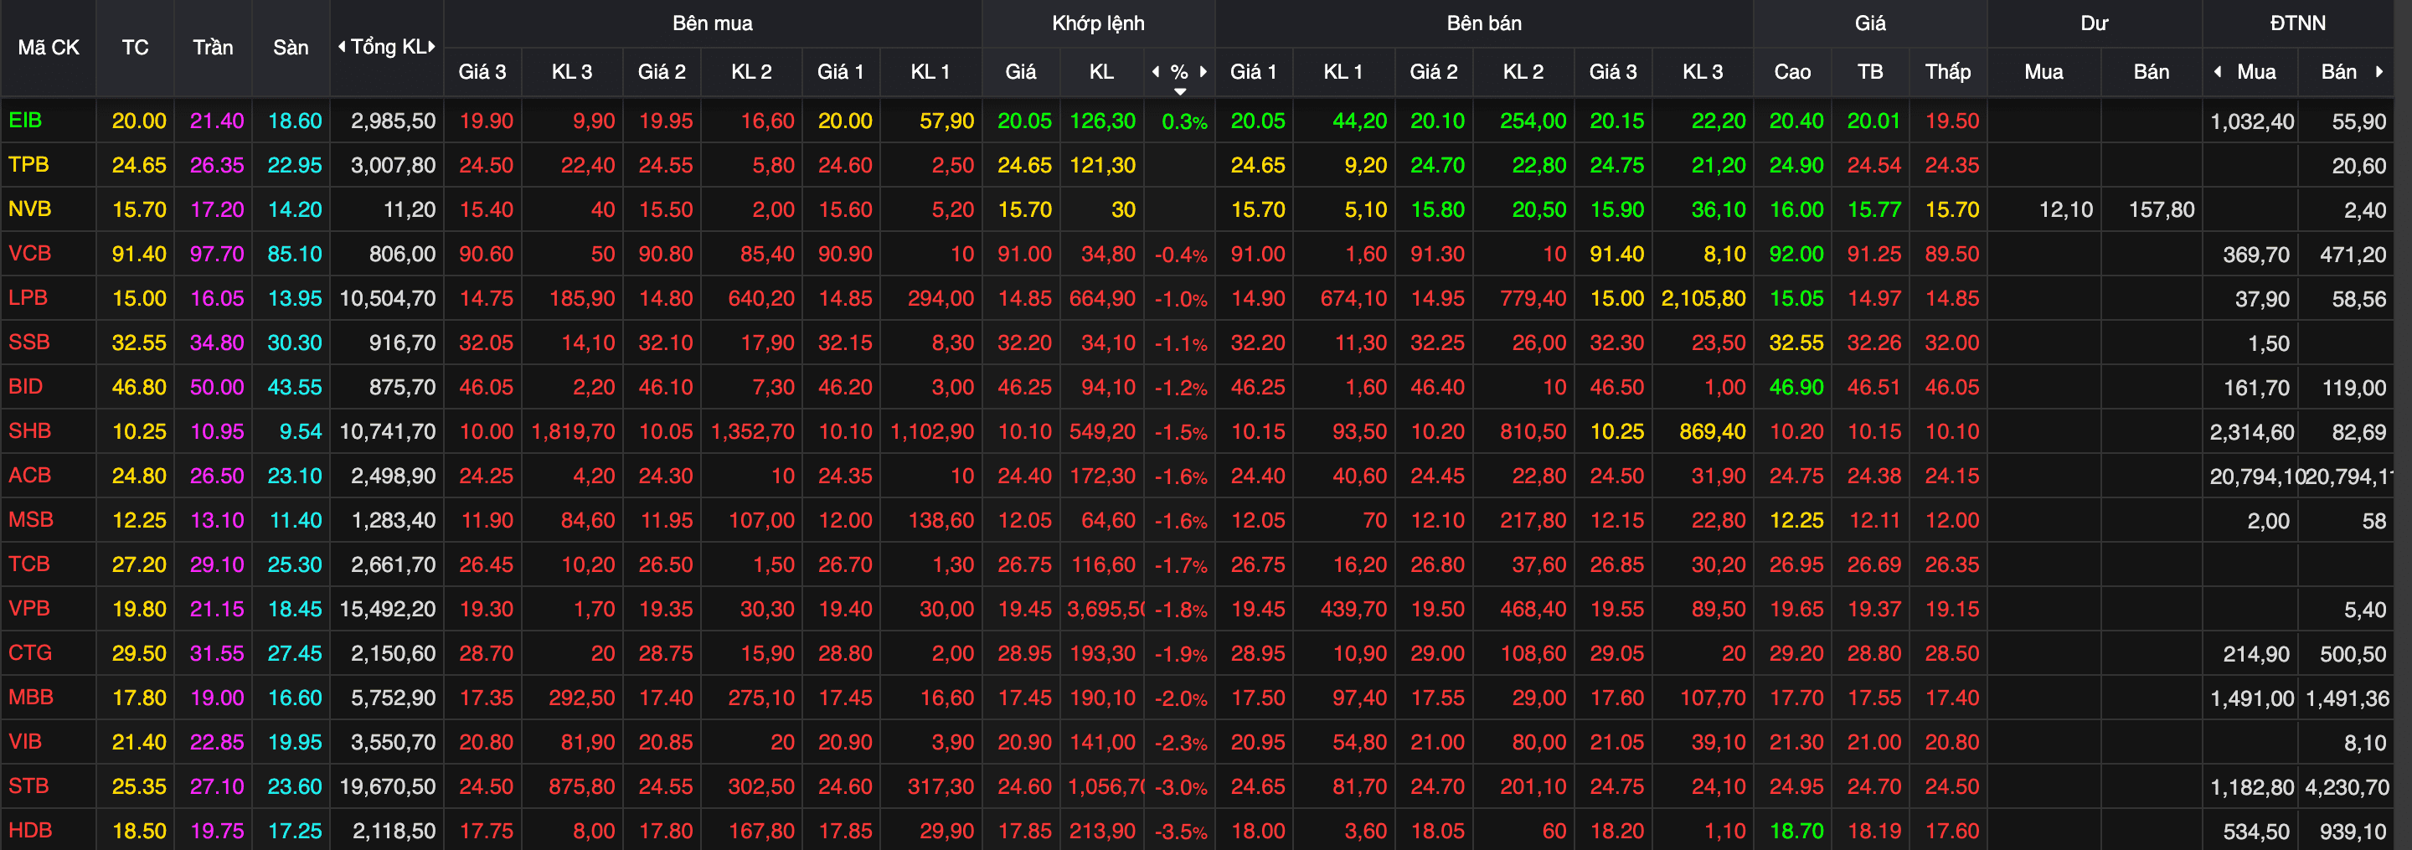Open the SSB stock ticker
2412x850 pixels.
tap(29, 342)
